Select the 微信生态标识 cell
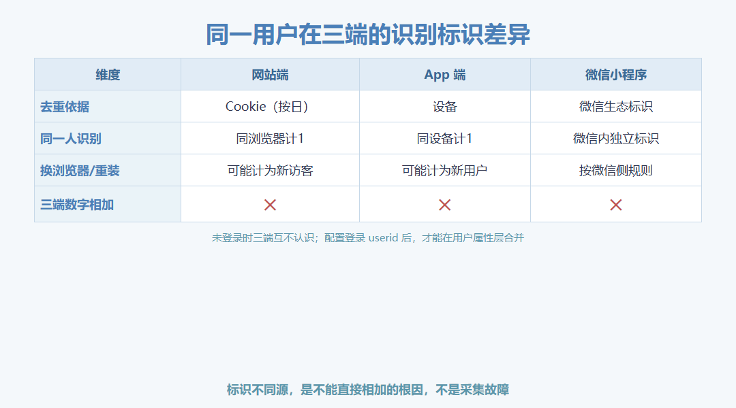Image resolution: width=736 pixels, height=408 pixels. (x=616, y=106)
